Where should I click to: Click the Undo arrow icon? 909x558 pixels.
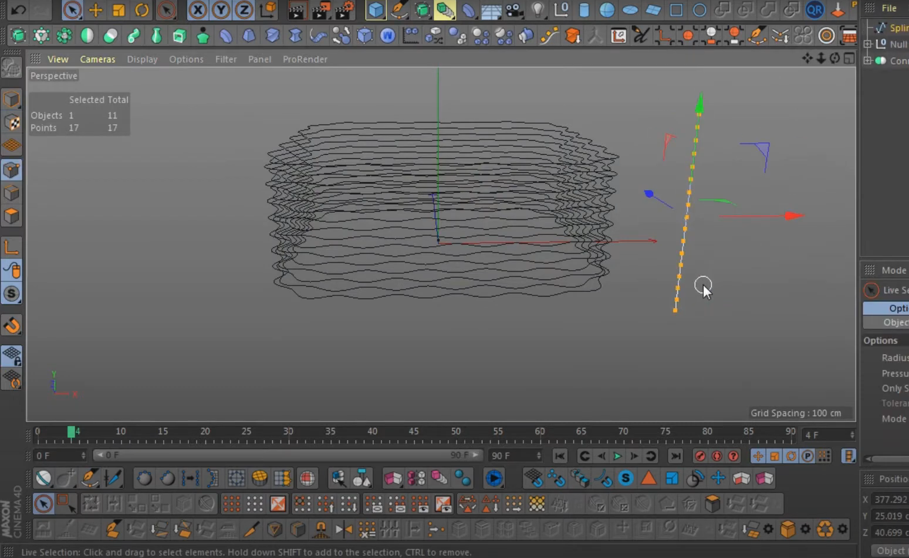[18, 10]
